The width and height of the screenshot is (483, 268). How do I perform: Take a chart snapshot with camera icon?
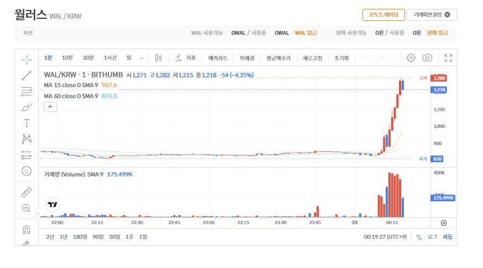tap(427, 58)
